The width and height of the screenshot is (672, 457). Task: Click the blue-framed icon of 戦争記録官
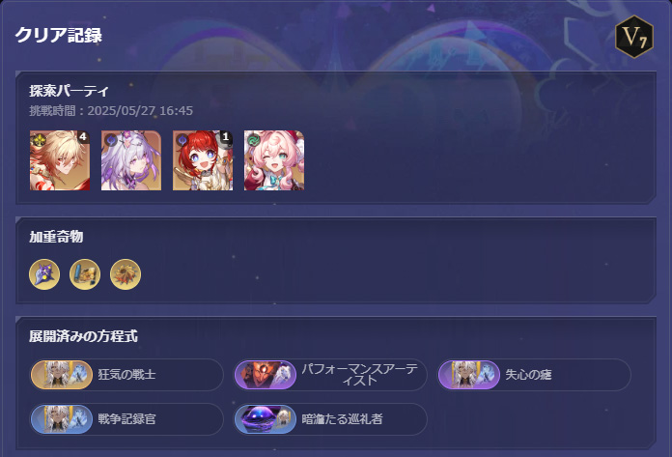coord(62,419)
